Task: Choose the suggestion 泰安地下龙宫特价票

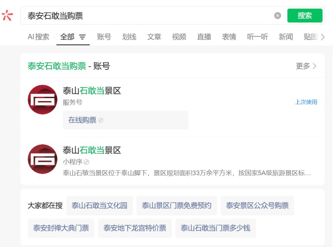Action: click(x=135, y=228)
